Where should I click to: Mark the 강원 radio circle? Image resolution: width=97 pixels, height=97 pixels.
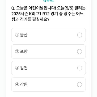pos(79,85)
